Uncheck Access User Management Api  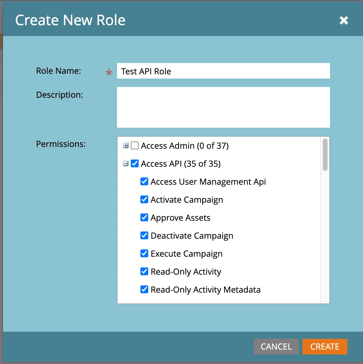(144, 182)
